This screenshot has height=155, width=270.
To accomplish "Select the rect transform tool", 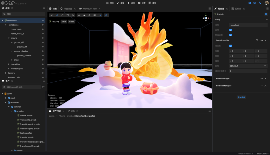I will click(68, 15).
